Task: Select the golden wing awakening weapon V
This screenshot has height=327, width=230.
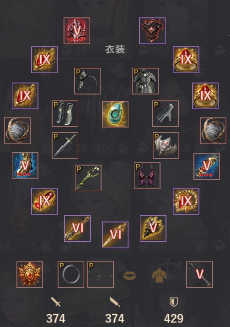Action: [153, 228]
